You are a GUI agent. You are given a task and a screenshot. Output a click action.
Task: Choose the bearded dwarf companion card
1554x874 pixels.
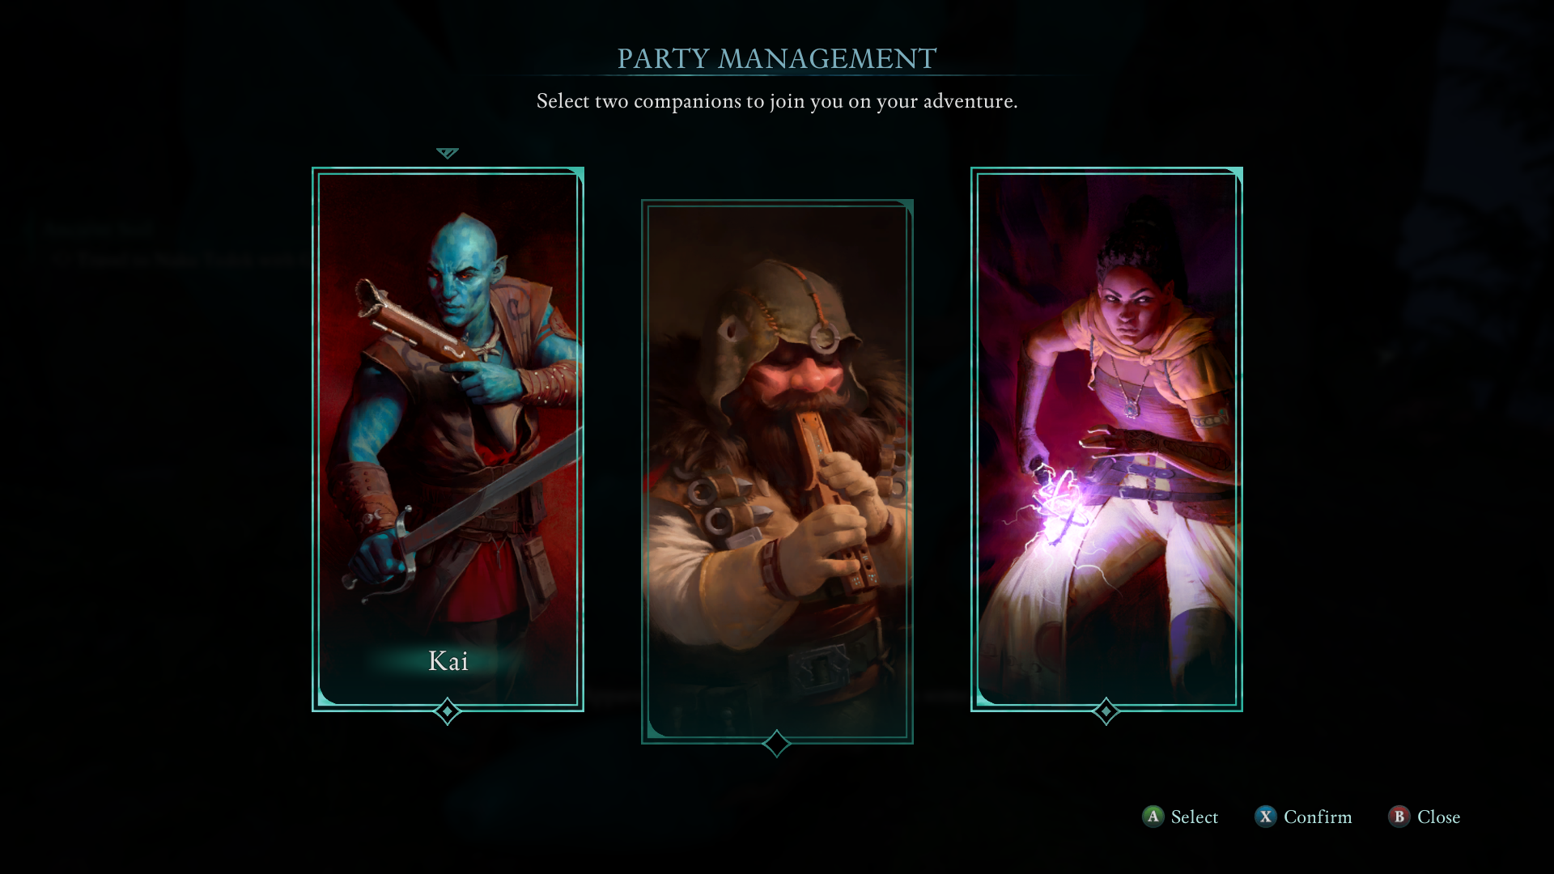(777, 471)
